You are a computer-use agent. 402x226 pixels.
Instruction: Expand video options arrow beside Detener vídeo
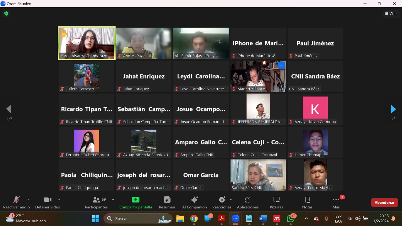pos(59,200)
